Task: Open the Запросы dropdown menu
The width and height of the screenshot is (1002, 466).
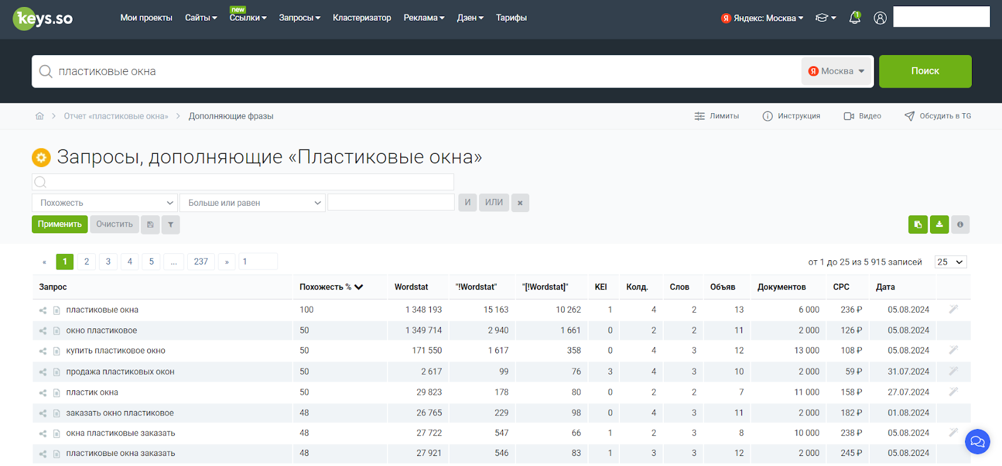Action: 299,18
